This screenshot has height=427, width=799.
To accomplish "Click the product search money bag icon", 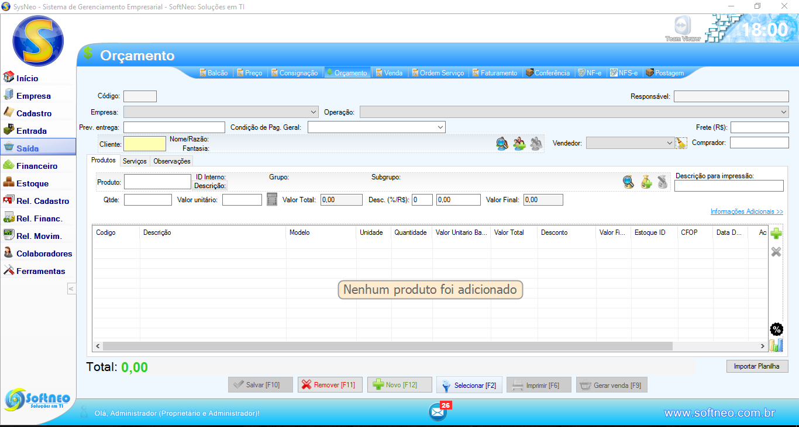I will pyautogui.click(x=646, y=182).
